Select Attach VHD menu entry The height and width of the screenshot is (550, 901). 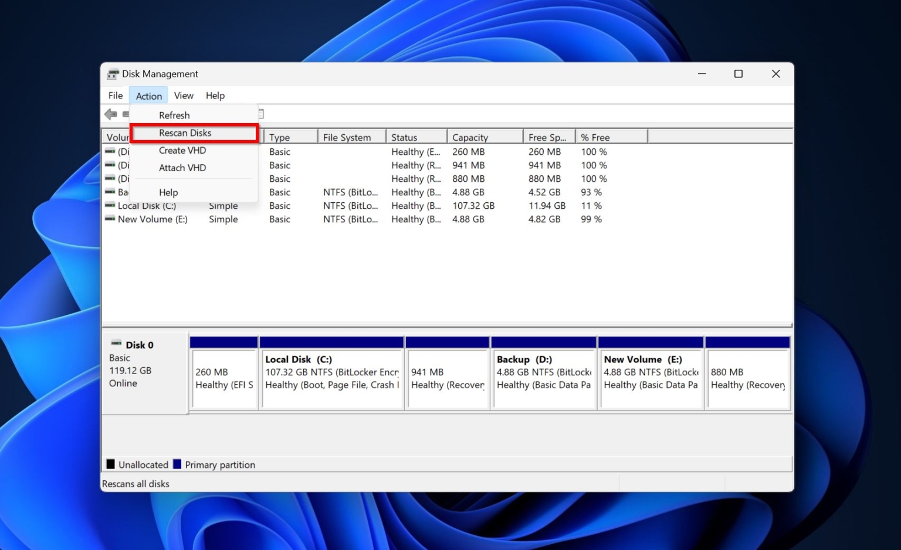182,168
